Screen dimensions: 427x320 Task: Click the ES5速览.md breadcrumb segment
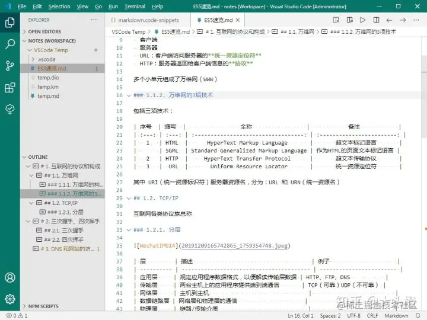172,32
